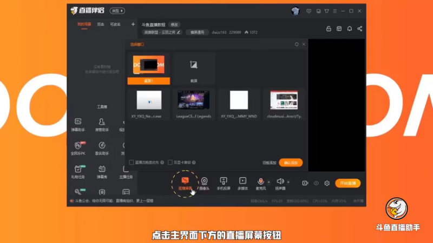Open the 礼物任务 tool

click(78, 172)
